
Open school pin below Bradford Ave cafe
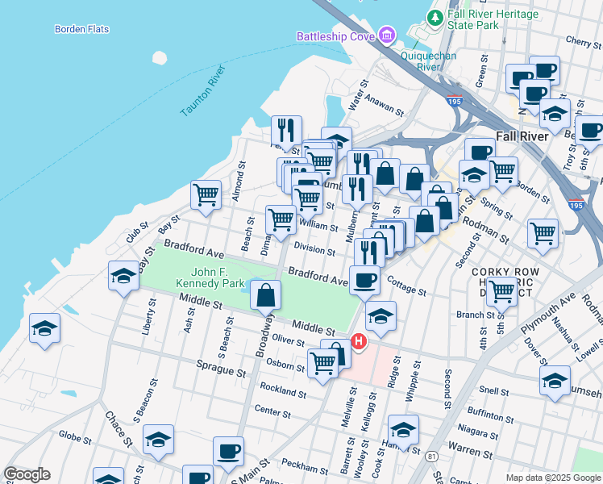[x=381, y=319]
